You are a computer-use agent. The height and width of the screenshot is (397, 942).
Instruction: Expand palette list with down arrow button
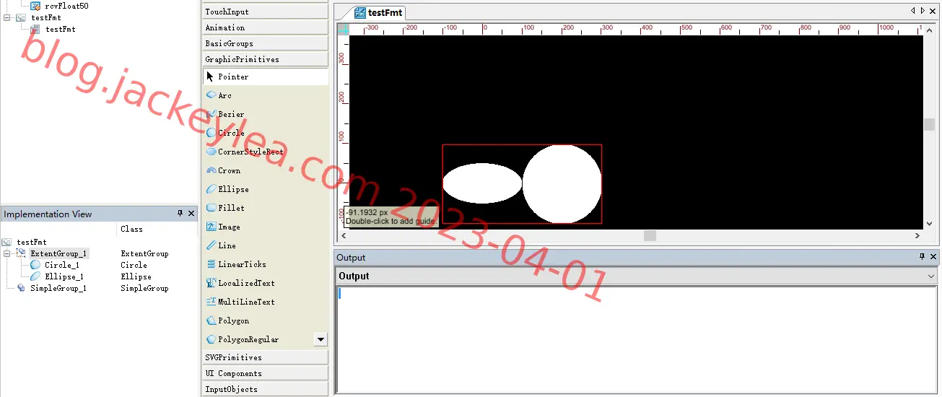320,339
